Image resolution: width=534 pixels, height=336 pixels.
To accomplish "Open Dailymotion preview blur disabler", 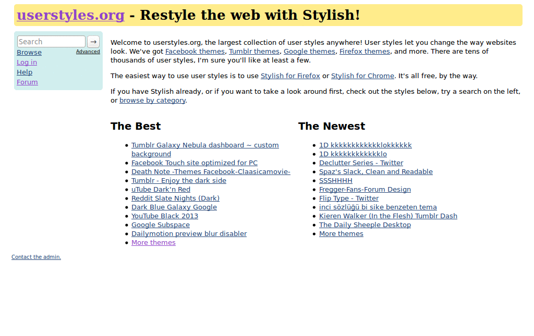I will (x=189, y=233).
